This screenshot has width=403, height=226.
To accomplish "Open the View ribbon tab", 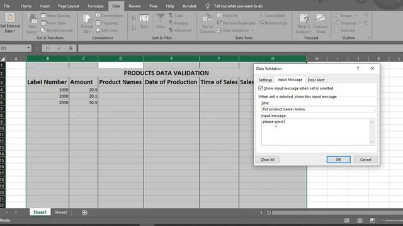I will (x=153, y=6).
